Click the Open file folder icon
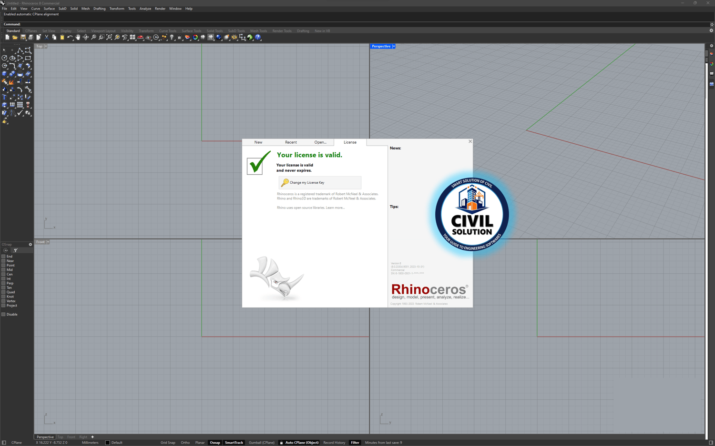Screen dimensions: 715x446 (x=15, y=37)
